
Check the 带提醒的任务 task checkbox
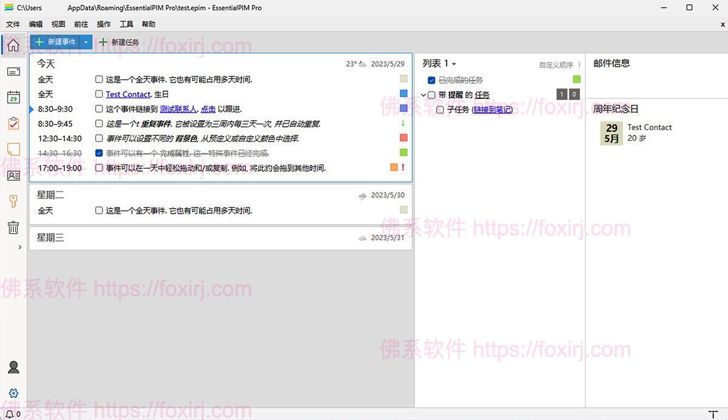click(x=431, y=95)
